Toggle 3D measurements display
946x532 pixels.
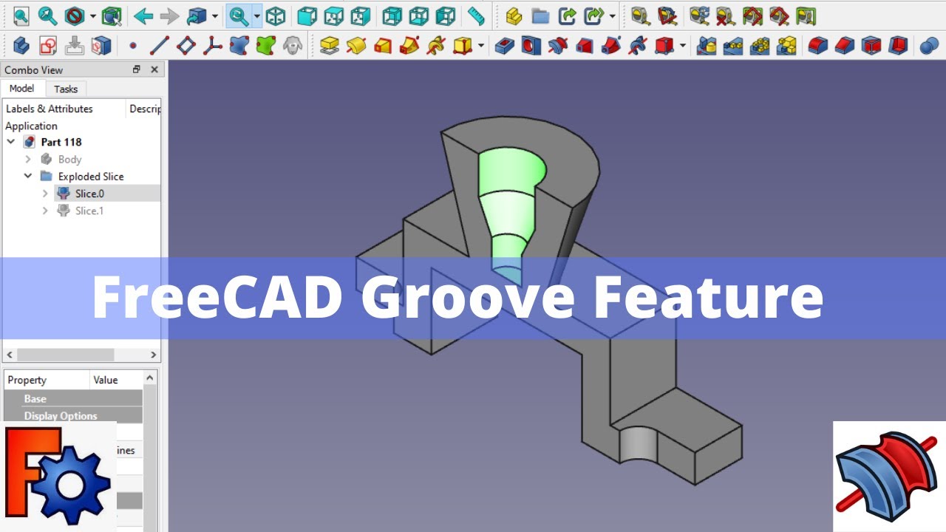point(779,16)
